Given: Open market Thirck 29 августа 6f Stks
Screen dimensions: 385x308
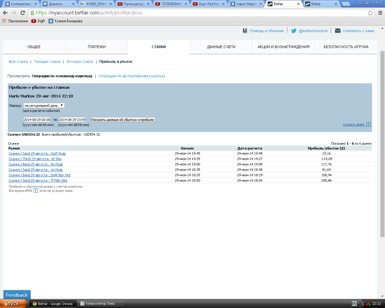Looking at the screenshot, I should (x=35, y=159).
